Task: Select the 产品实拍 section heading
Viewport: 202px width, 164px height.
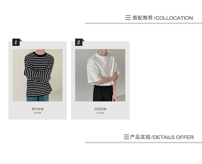Action: click(140, 137)
